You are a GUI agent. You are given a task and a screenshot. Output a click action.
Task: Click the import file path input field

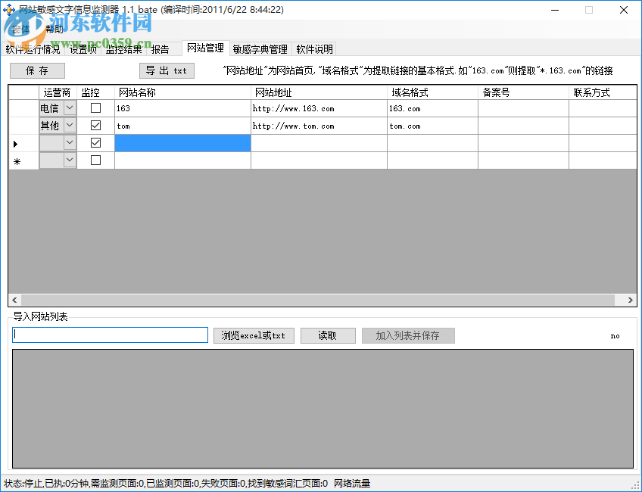click(110, 335)
